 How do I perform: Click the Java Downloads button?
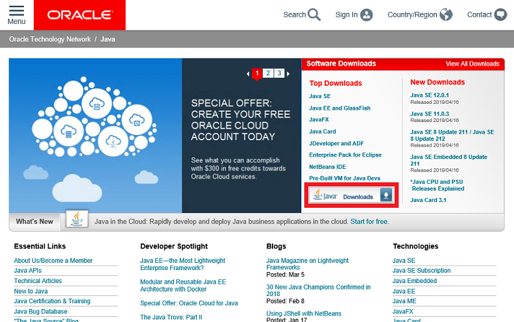(x=351, y=195)
